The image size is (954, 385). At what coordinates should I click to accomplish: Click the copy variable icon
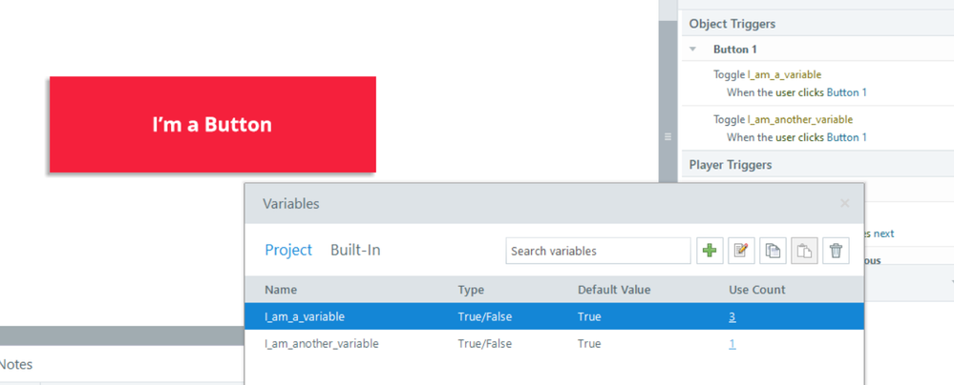[x=773, y=251]
